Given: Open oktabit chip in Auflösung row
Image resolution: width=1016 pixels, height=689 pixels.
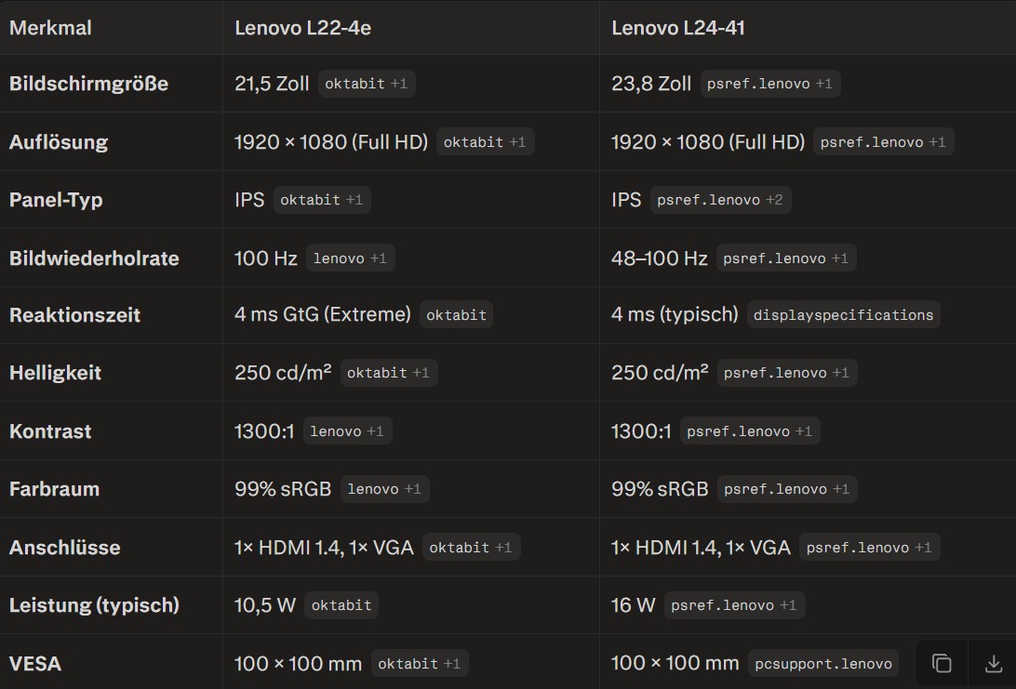Looking at the screenshot, I should 485,142.
